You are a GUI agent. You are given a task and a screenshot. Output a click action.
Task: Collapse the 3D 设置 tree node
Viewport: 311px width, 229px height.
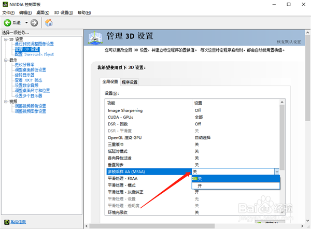(x=6, y=39)
